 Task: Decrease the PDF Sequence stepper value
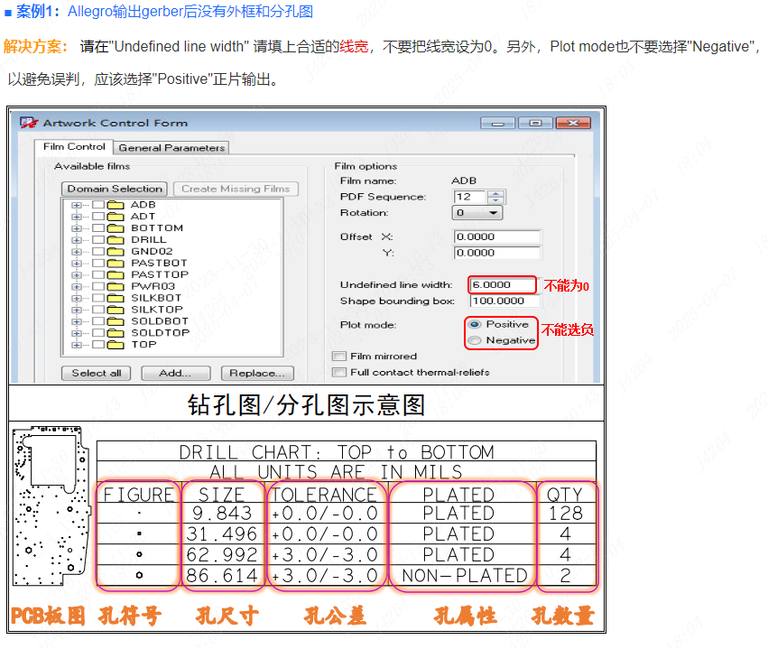coord(496,200)
